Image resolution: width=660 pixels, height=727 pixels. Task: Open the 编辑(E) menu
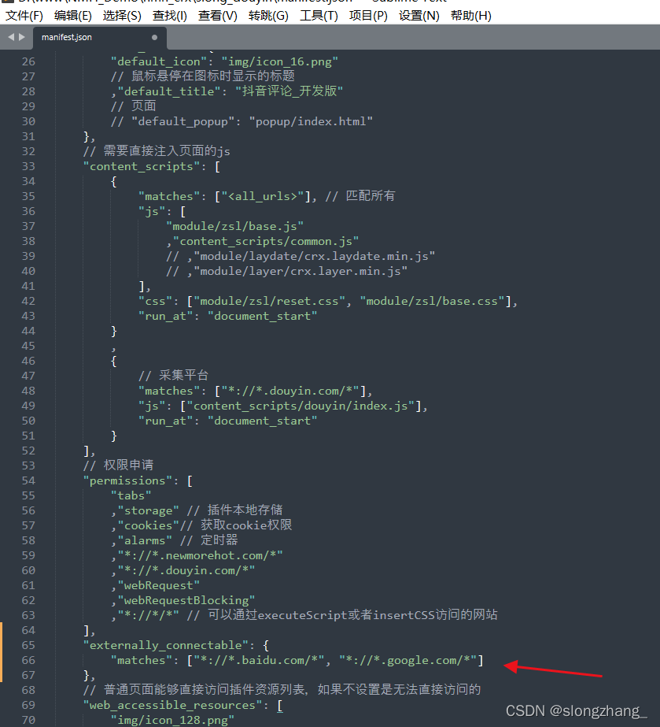(x=72, y=16)
